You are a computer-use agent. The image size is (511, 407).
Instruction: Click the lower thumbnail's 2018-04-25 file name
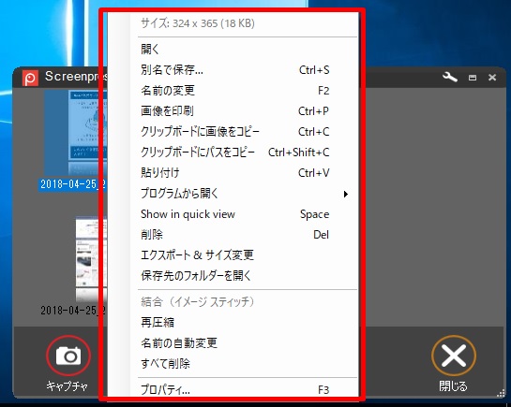[x=73, y=311]
